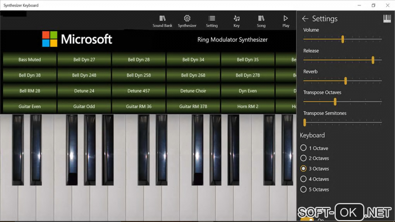Choose the Guitar RM 36 preset

139,106
